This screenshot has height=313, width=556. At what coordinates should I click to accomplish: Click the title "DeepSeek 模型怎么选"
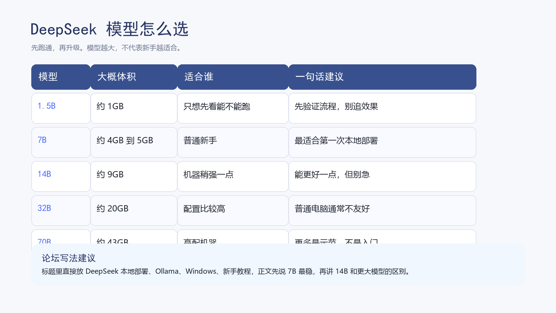point(109,29)
